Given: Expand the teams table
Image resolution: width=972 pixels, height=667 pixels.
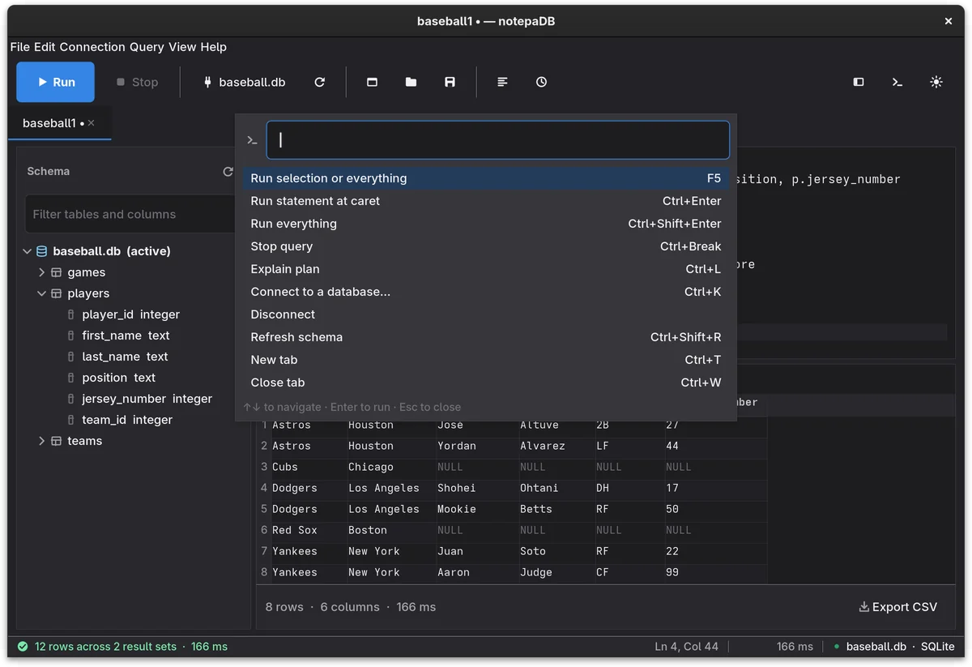Looking at the screenshot, I should coord(41,441).
